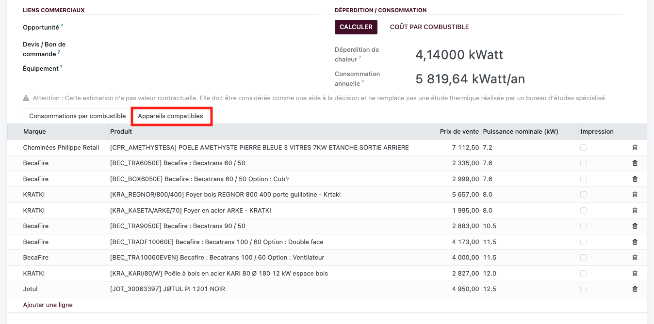The image size is (654, 324).
Task: Tick Impression checkbox for BEC_TRA6050E row
Action: (583, 163)
